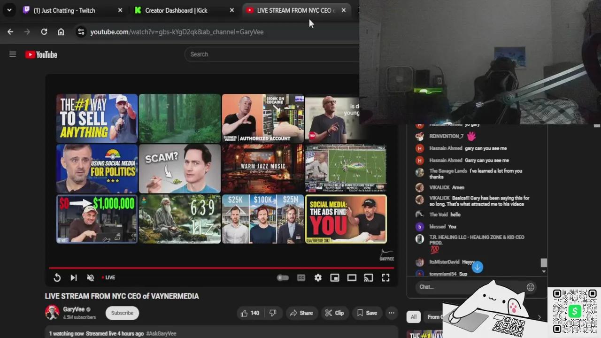The height and width of the screenshot is (338, 601).
Task: Open the browser home page
Action: click(61, 31)
